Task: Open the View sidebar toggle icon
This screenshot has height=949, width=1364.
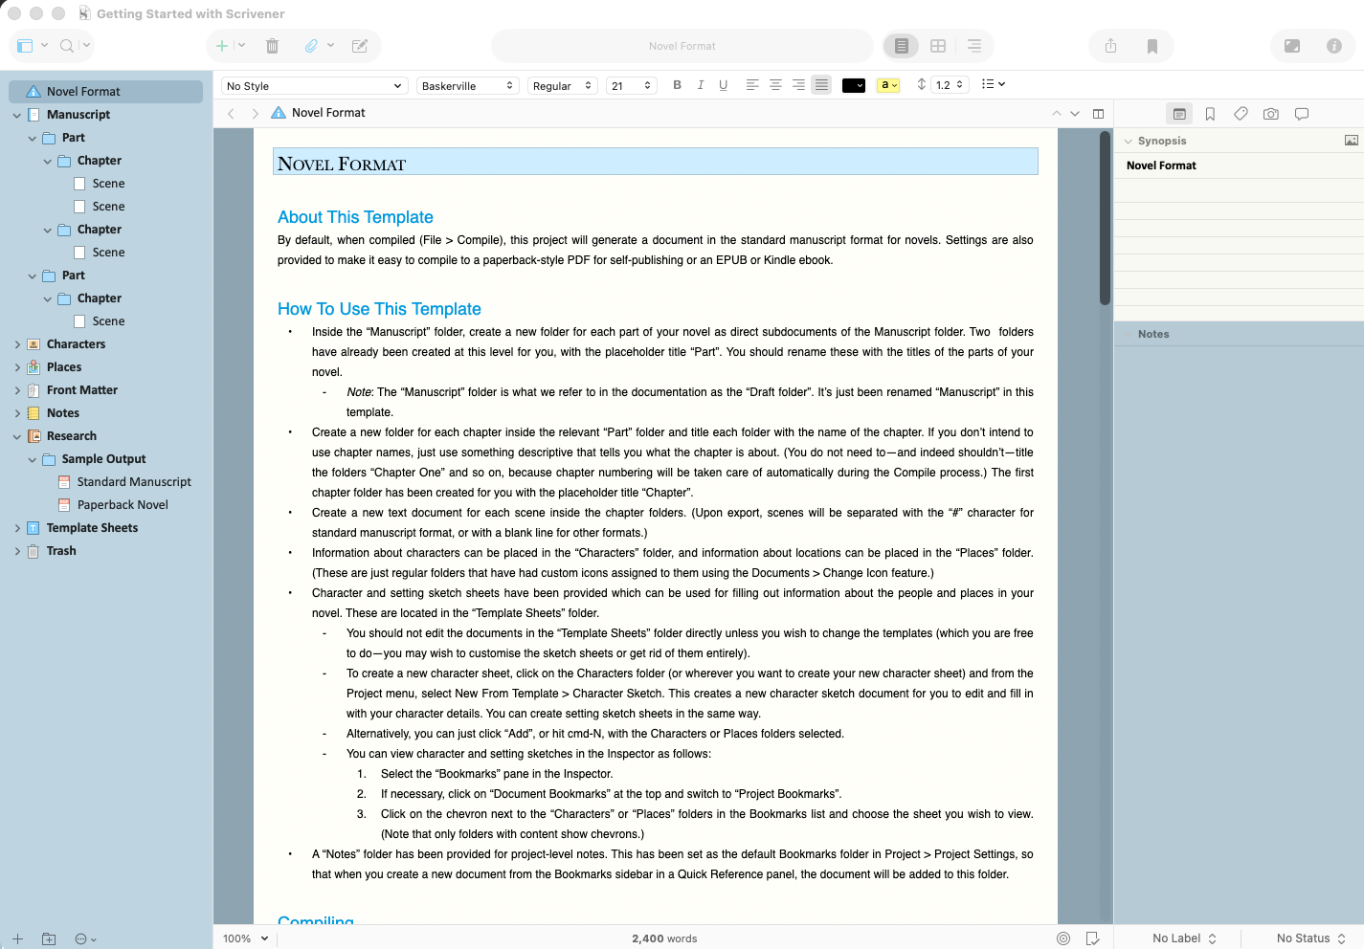Action: (x=25, y=46)
